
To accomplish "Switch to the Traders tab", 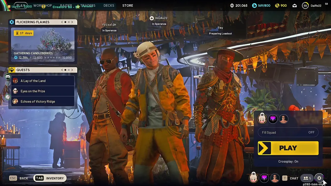I will (x=88, y=5).
